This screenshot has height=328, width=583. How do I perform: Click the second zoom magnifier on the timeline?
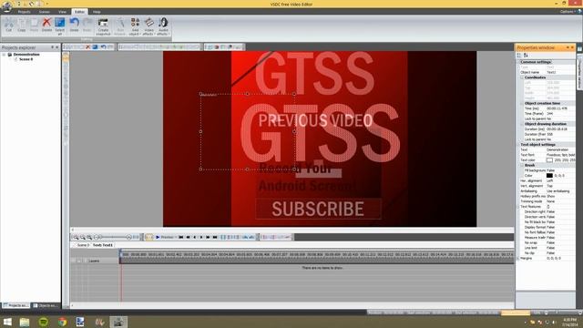pos(83,237)
